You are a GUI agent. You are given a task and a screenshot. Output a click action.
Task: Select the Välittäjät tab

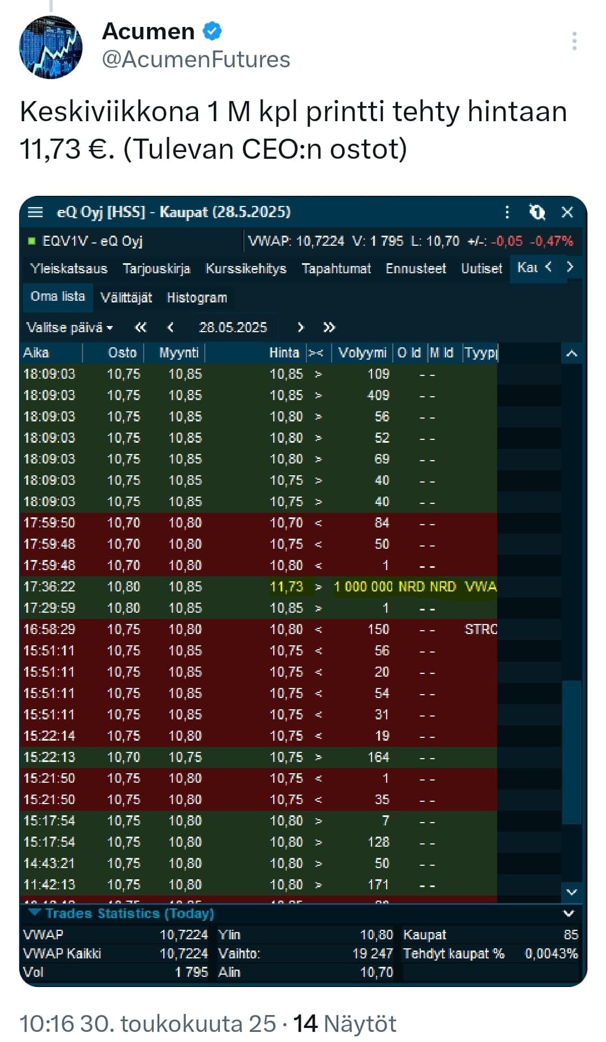tap(126, 297)
